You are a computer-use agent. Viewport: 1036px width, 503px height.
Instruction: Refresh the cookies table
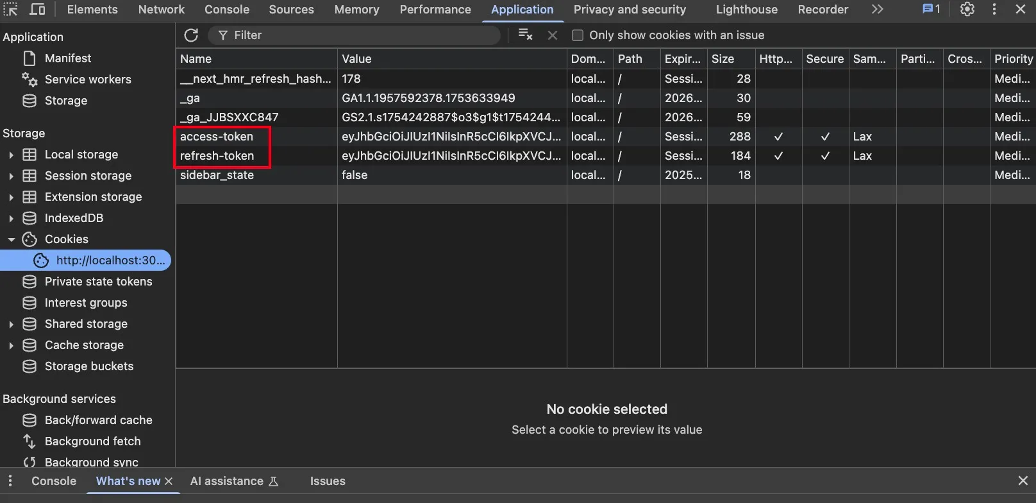click(191, 35)
